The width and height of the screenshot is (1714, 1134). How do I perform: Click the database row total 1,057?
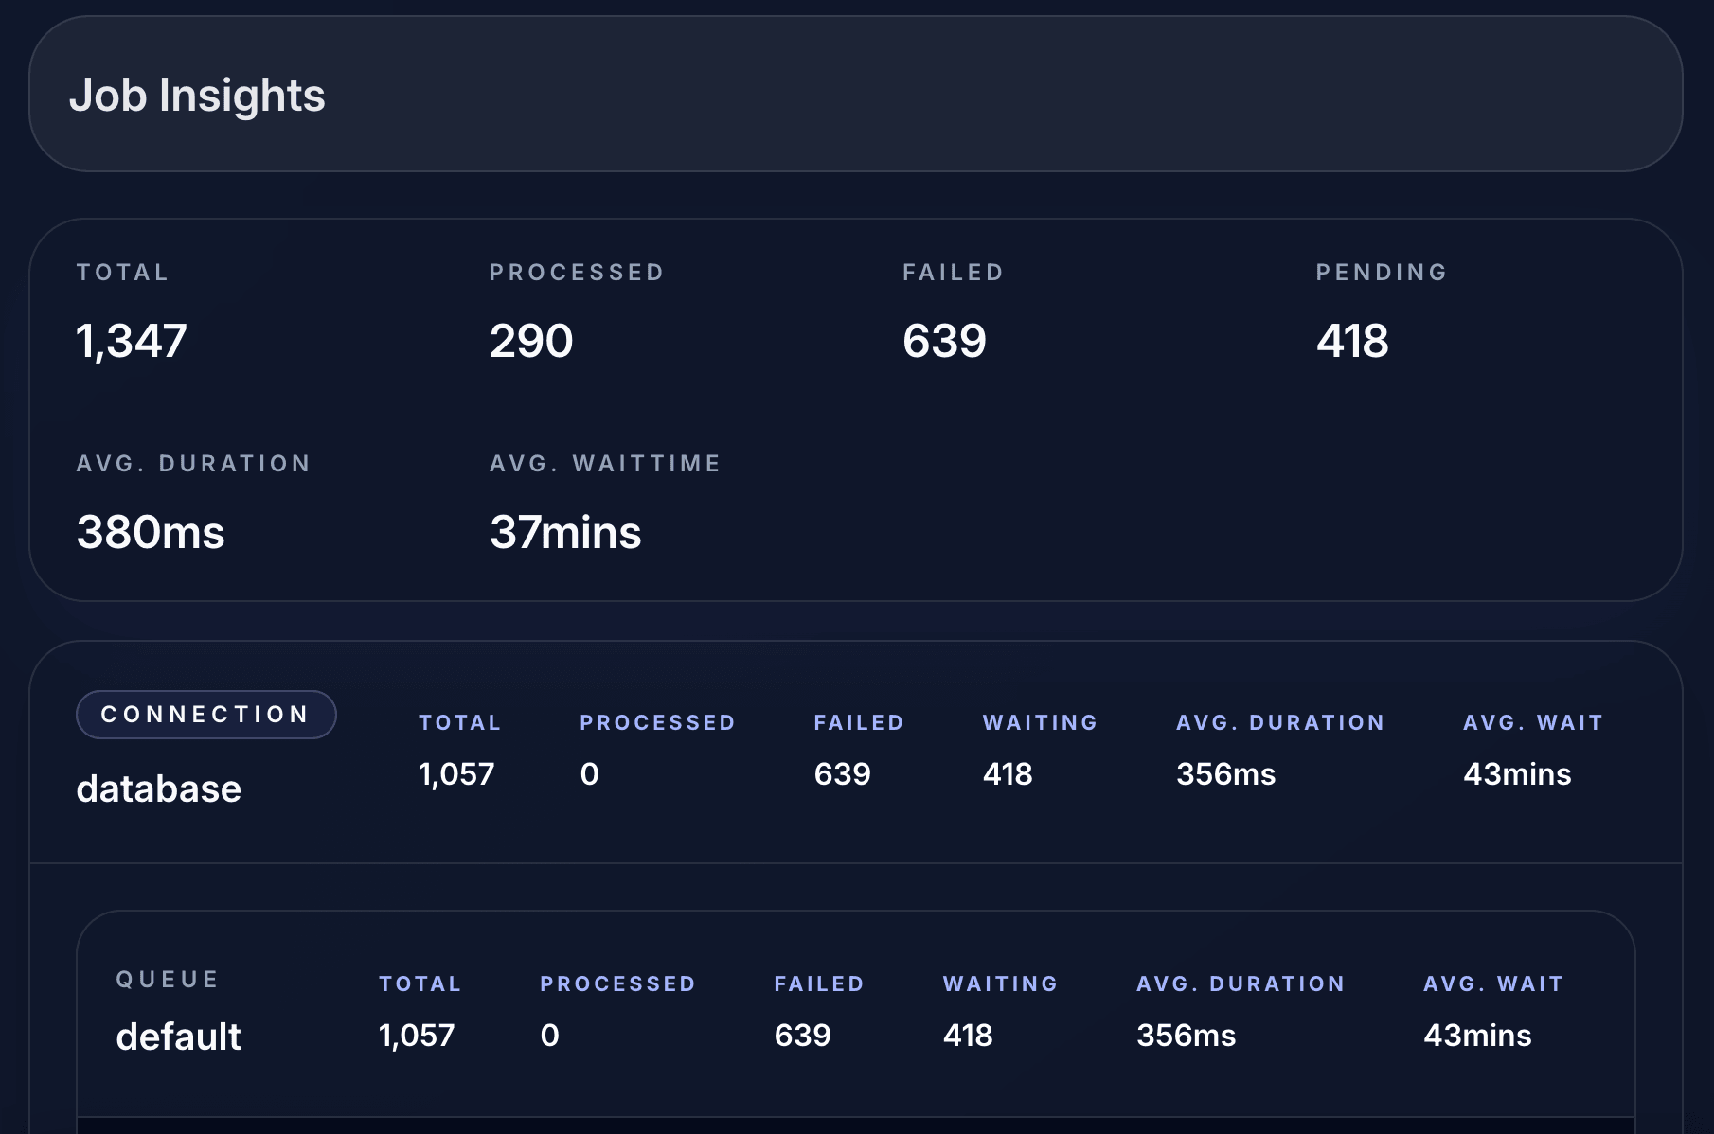[x=456, y=774]
